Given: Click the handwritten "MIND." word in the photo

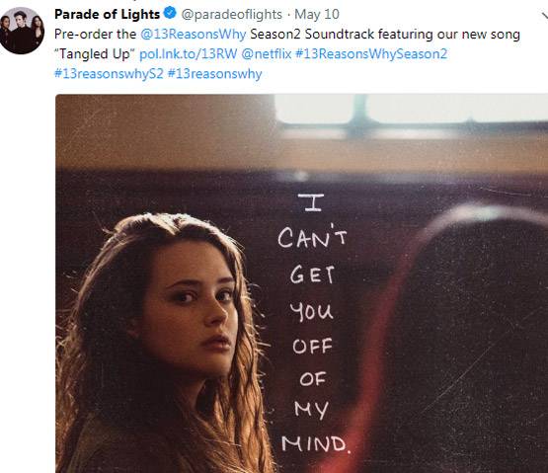Looking at the screenshot, I should (316, 444).
